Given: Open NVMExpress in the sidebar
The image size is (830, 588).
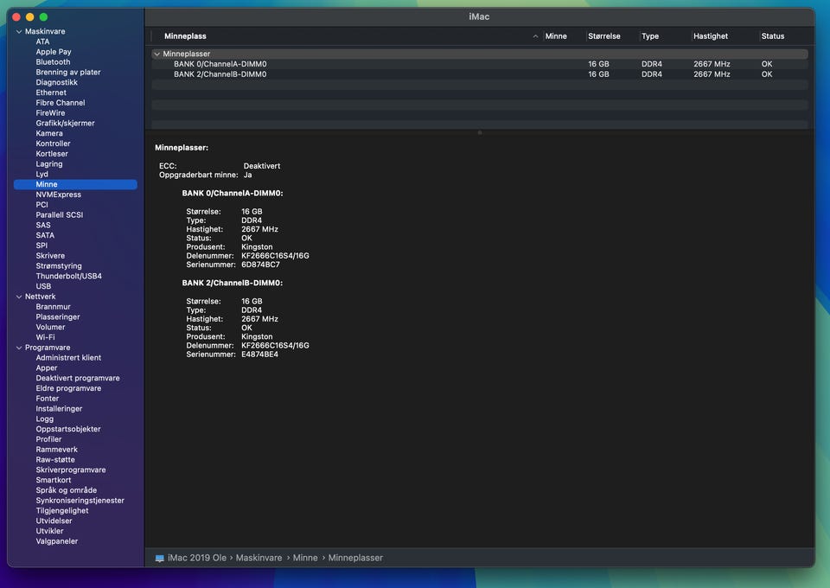Looking at the screenshot, I should (59, 195).
